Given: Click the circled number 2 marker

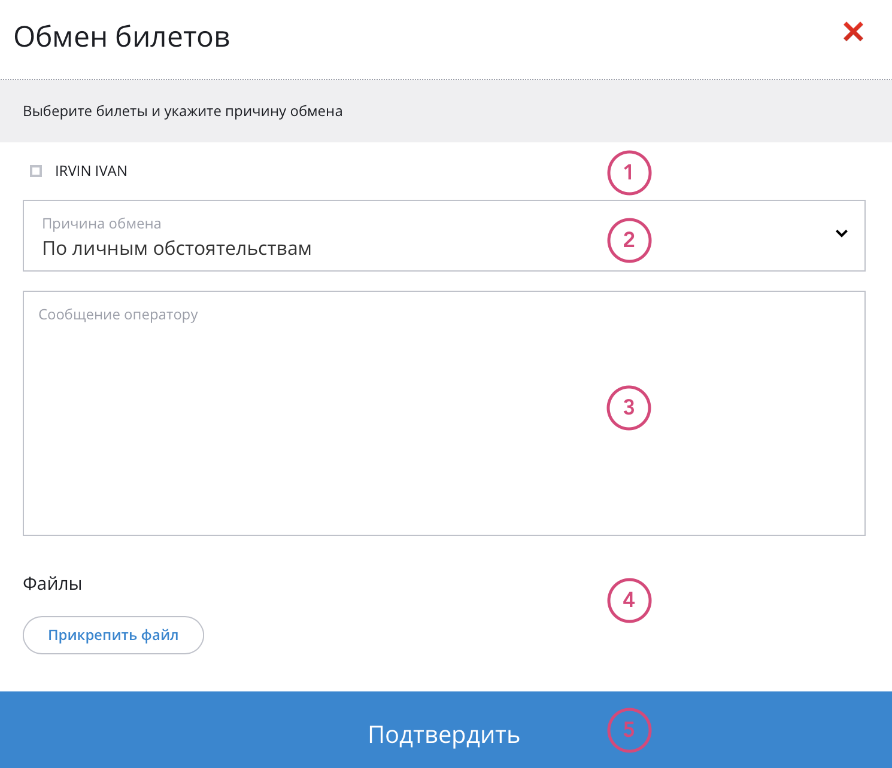Looking at the screenshot, I should 629,240.
